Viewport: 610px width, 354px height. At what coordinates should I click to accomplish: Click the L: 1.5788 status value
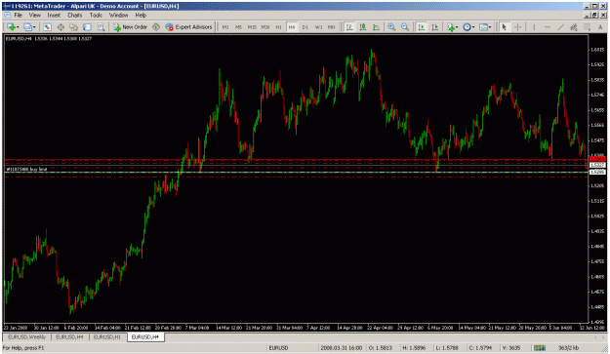tap(447, 348)
